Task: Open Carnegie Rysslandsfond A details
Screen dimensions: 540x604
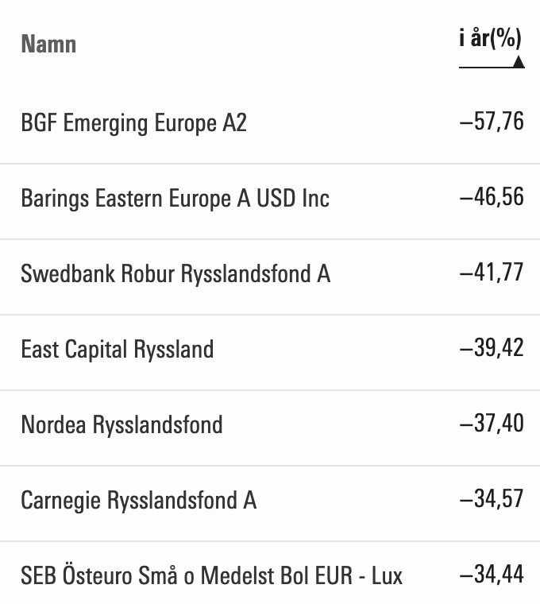Action: click(138, 500)
